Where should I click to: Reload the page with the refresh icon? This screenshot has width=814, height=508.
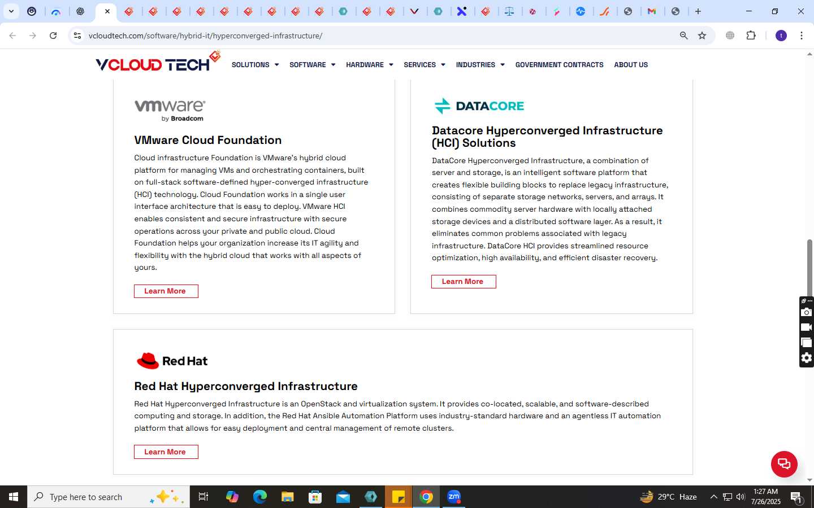53,36
